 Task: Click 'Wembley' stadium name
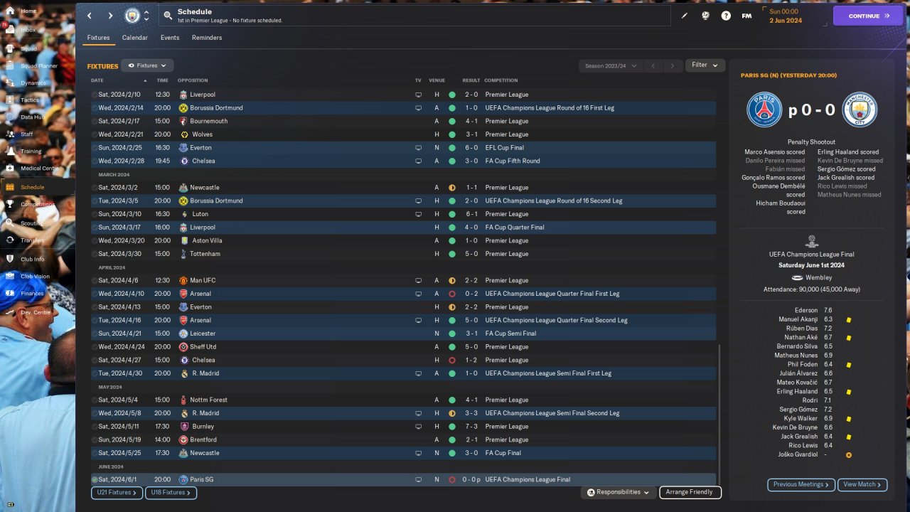pos(819,278)
